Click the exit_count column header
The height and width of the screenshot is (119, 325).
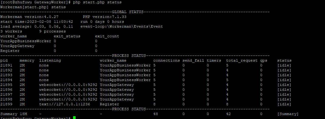tap(107, 36)
